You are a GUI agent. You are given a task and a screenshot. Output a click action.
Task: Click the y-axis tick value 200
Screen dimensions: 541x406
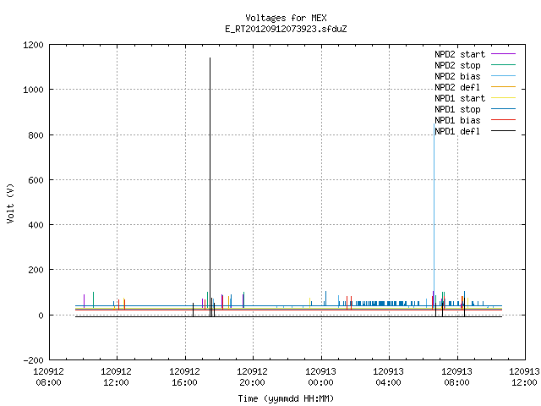click(36, 270)
